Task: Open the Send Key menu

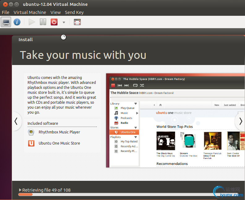Action: [74, 12]
